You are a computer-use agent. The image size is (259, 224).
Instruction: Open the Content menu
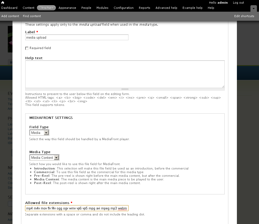pos(28,8)
